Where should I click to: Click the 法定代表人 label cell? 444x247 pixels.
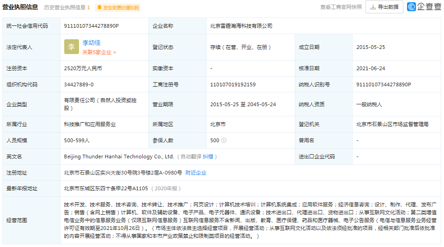[31, 47]
